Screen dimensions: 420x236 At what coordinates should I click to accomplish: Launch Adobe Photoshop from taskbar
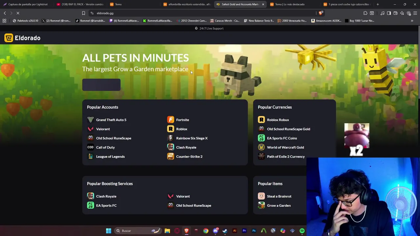coord(254,231)
